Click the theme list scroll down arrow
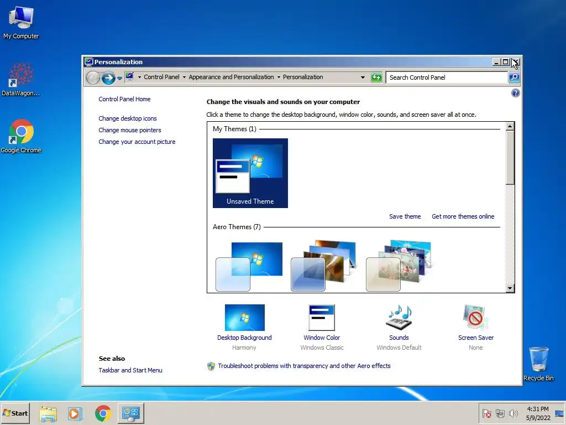Viewport: 566px width, 425px height. pos(510,288)
